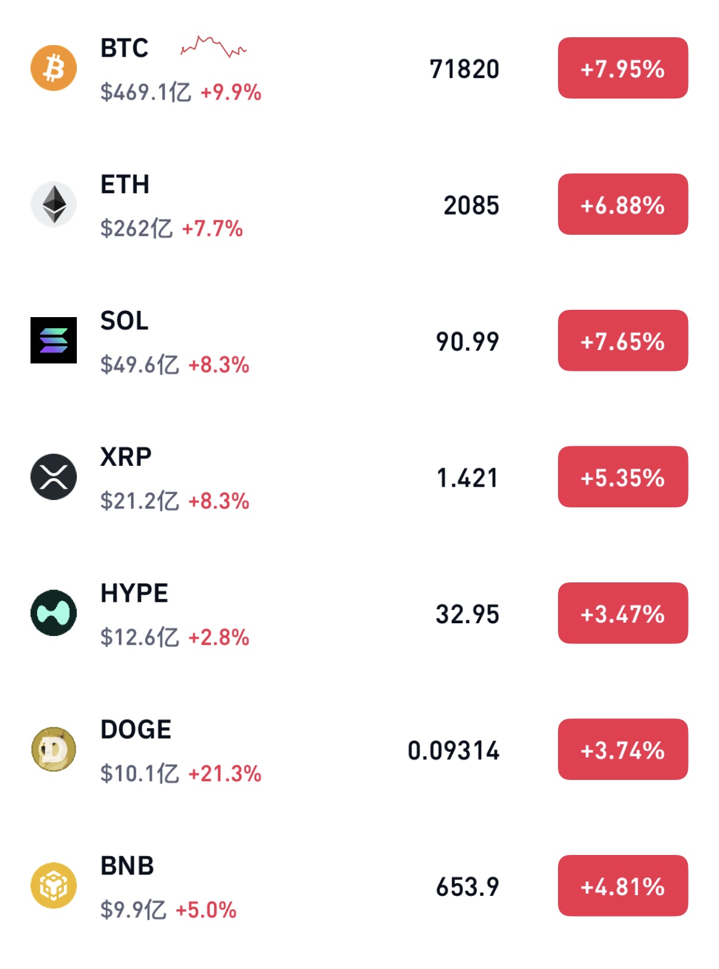
Task: Open the ETH ticker name
Action: tap(125, 184)
